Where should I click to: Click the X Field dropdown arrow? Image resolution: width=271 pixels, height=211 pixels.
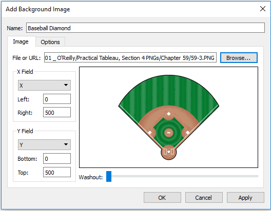pos(66,85)
